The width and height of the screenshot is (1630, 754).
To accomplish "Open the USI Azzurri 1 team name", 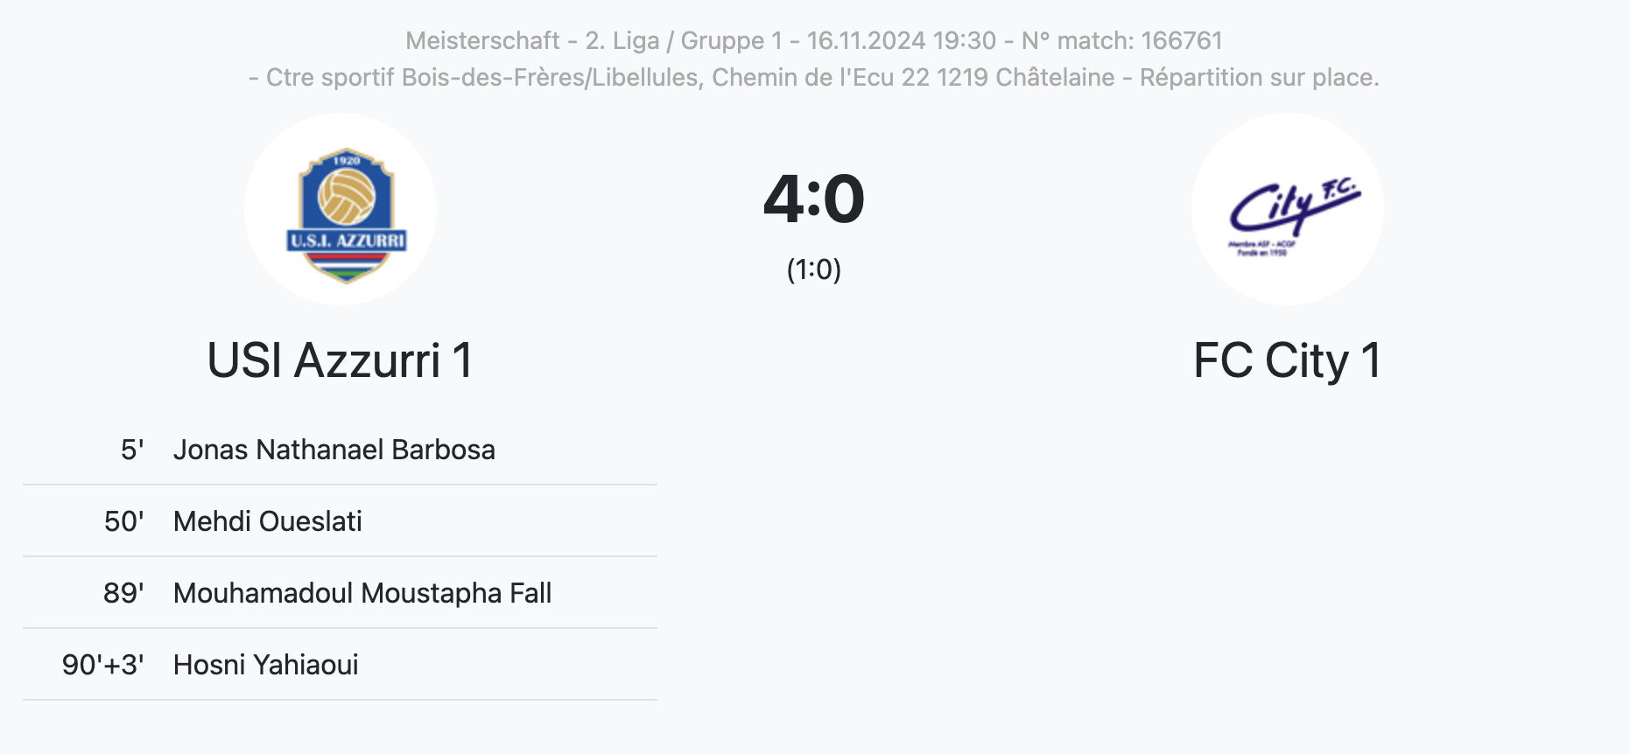I will click(x=341, y=360).
